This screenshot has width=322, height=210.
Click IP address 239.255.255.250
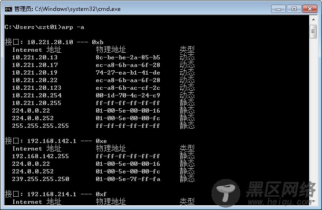click(40, 179)
